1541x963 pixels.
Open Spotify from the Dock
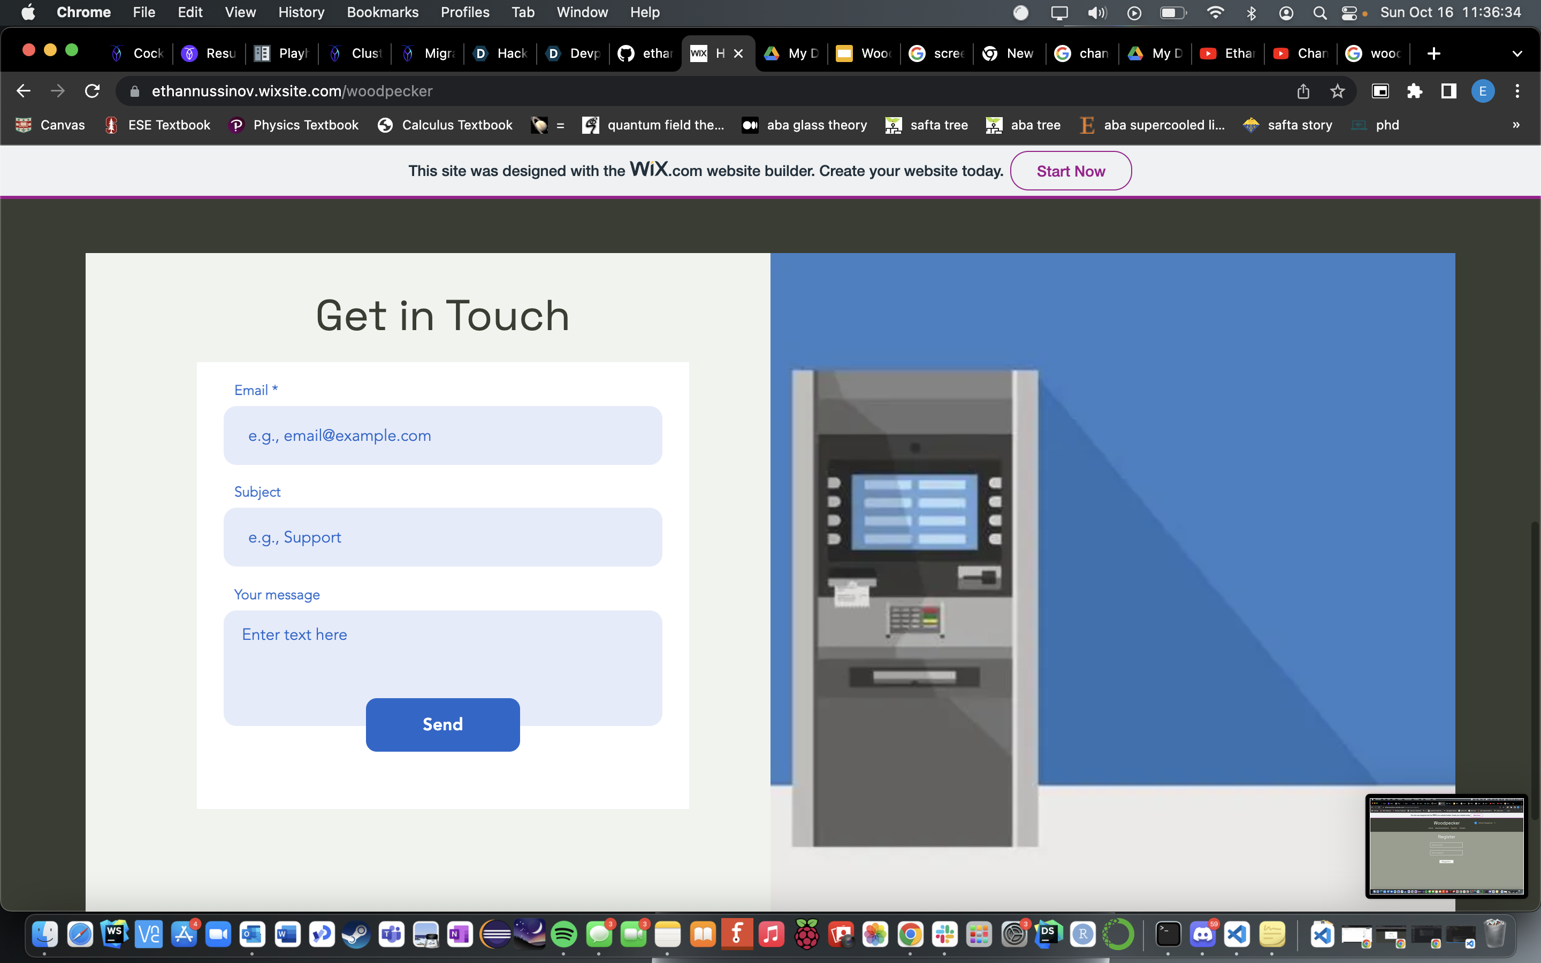tap(564, 934)
